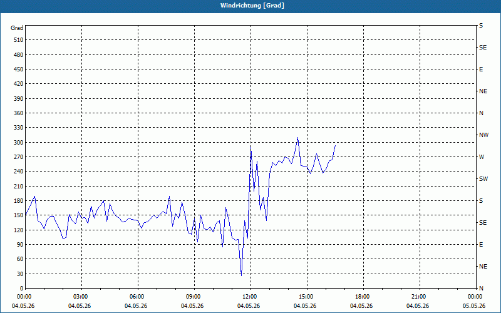Select the 00:00 time label above 05.05.26
The image size is (501, 313).
tap(475, 297)
